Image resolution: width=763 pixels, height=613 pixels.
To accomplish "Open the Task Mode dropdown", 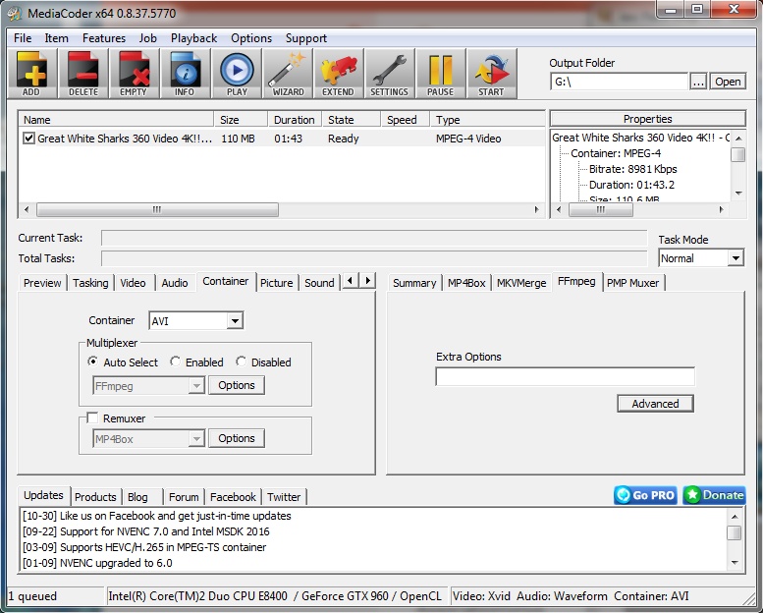I will tap(736, 258).
